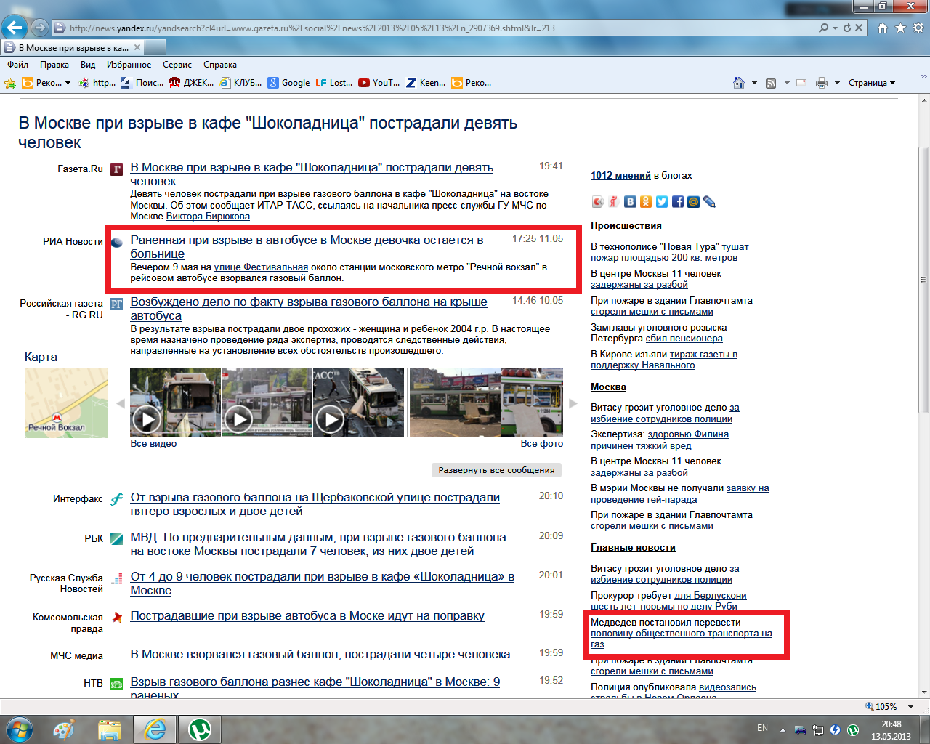
Task: Share via the Mail.ru @ icon
Action: coord(694,202)
